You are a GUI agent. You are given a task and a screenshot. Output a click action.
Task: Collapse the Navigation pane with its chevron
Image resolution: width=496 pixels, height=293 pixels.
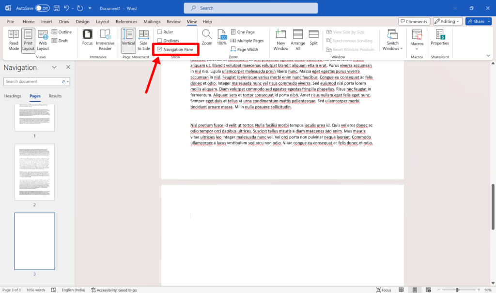54,67
